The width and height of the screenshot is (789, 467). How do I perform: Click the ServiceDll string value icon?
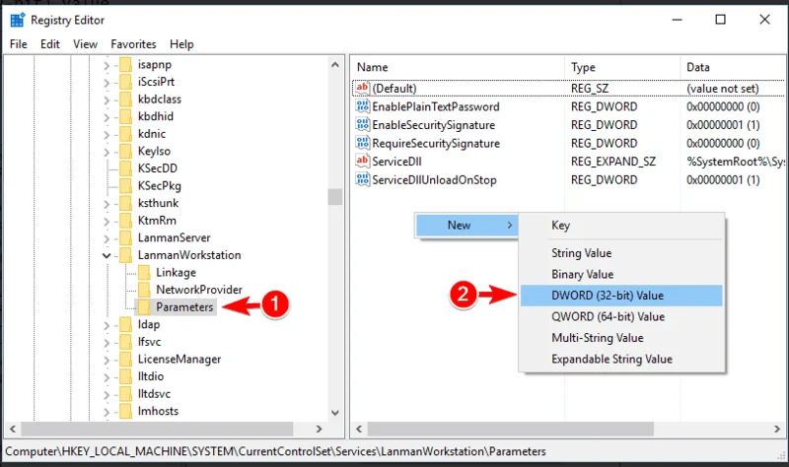pos(362,161)
